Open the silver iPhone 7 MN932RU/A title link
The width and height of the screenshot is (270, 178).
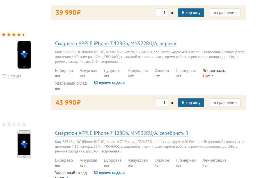122,133
